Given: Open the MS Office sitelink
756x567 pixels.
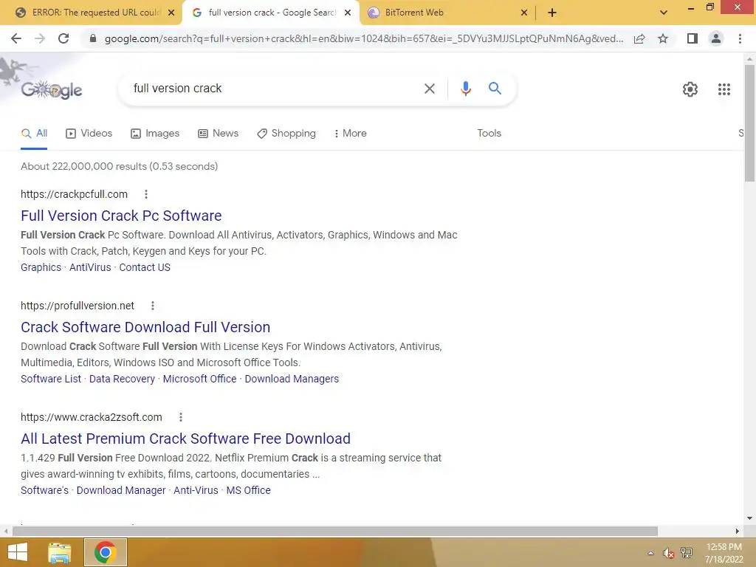Looking at the screenshot, I should pyautogui.click(x=248, y=490).
